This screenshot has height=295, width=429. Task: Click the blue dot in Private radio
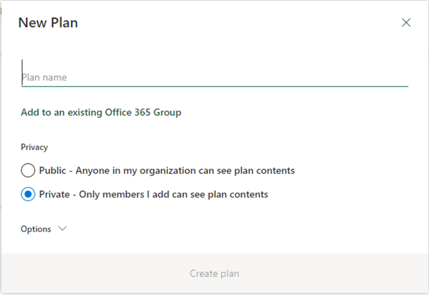coord(28,194)
